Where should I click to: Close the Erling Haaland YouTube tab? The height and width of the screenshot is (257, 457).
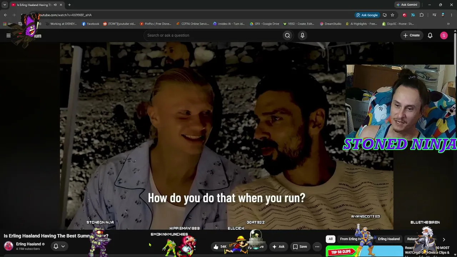point(61,5)
